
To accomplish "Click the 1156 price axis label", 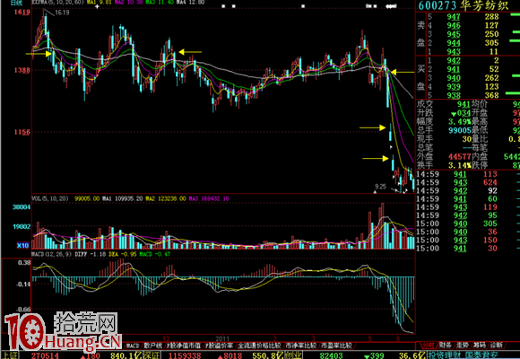I will [22, 132].
